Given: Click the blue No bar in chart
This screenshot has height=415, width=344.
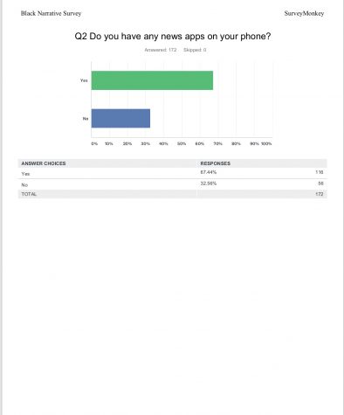Looking at the screenshot, I should 120,118.
